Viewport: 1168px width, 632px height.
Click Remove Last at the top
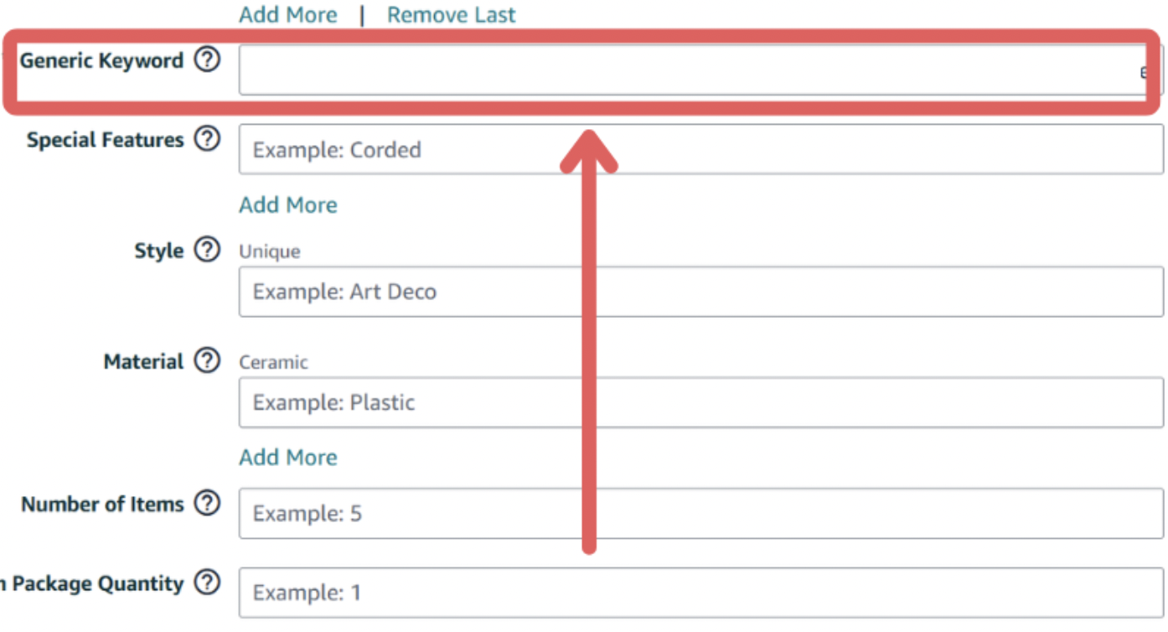pos(451,14)
